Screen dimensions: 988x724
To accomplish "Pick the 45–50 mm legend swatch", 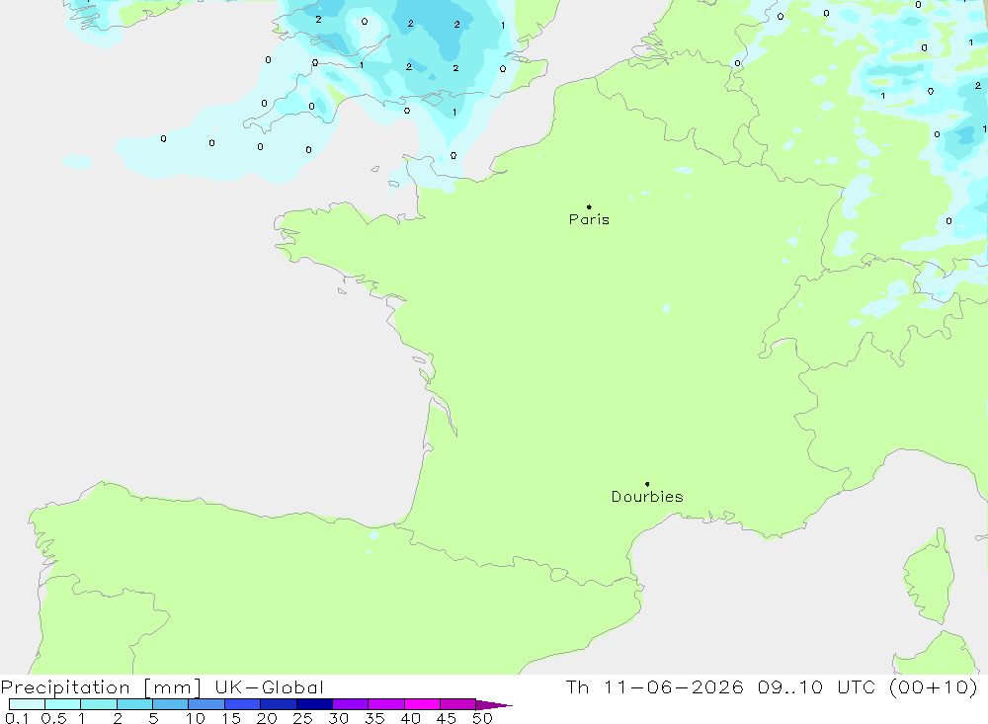I will [x=458, y=704].
